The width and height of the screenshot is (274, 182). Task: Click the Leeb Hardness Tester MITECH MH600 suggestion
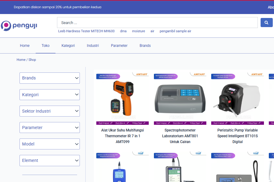86,31
